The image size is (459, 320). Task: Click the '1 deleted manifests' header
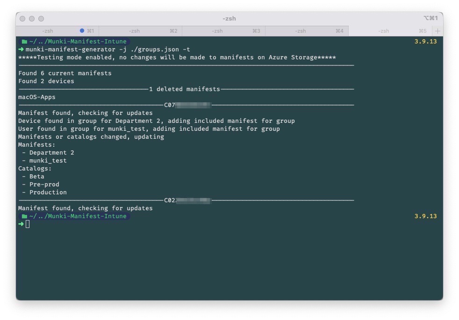185,89
